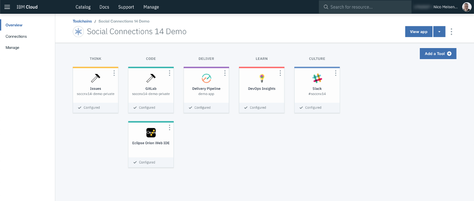Viewport: 474px width, 201px height.
Task: Open the Catalog menu item
Action: pos(83,7)
